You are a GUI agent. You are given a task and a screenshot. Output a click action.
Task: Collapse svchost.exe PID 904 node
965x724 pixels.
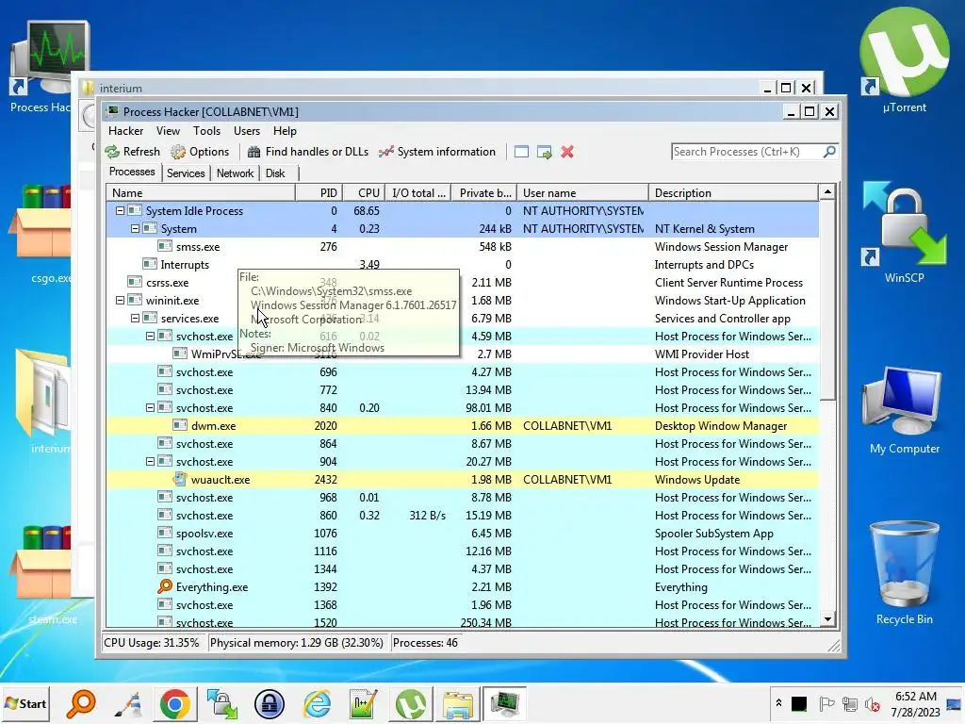(150, 461)
